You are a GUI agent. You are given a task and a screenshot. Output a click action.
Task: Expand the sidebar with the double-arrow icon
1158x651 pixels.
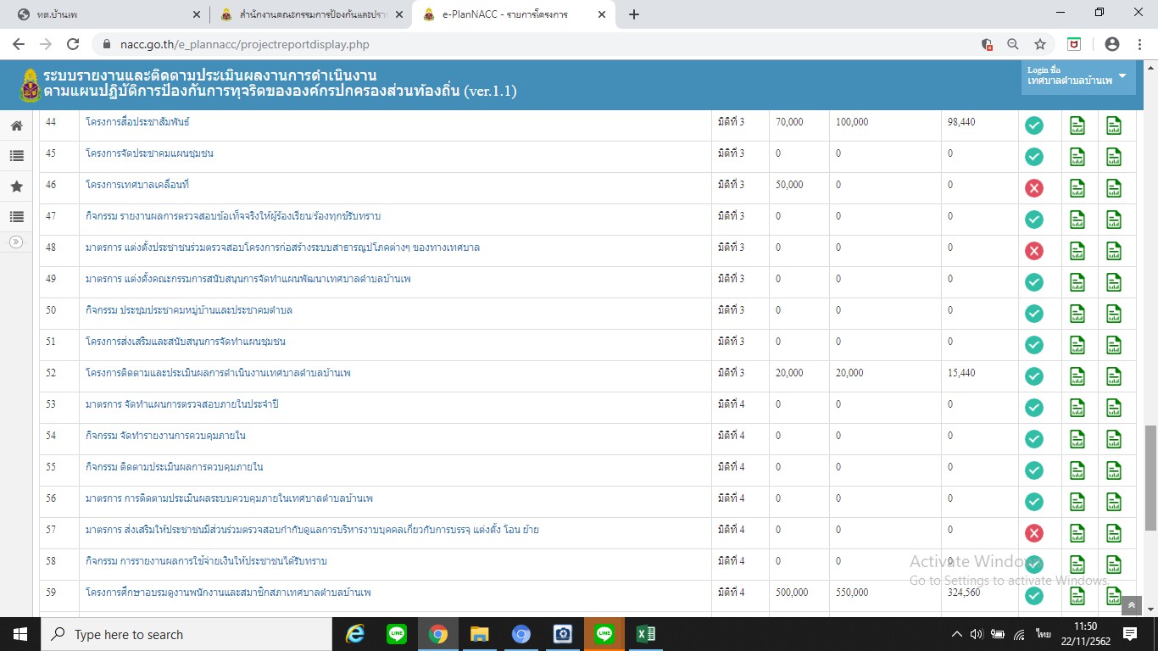tap(16, 242)
